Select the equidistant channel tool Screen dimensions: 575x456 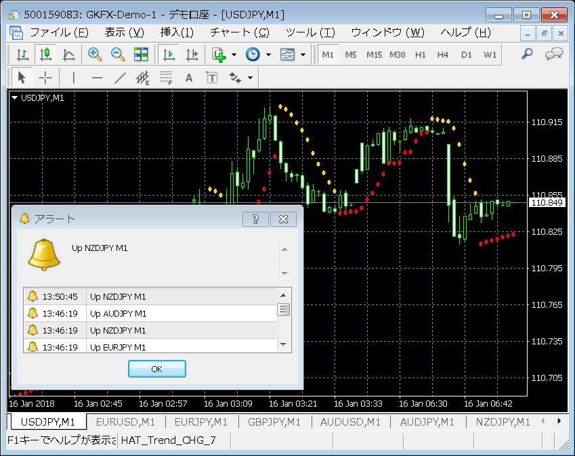coord(143,78)
